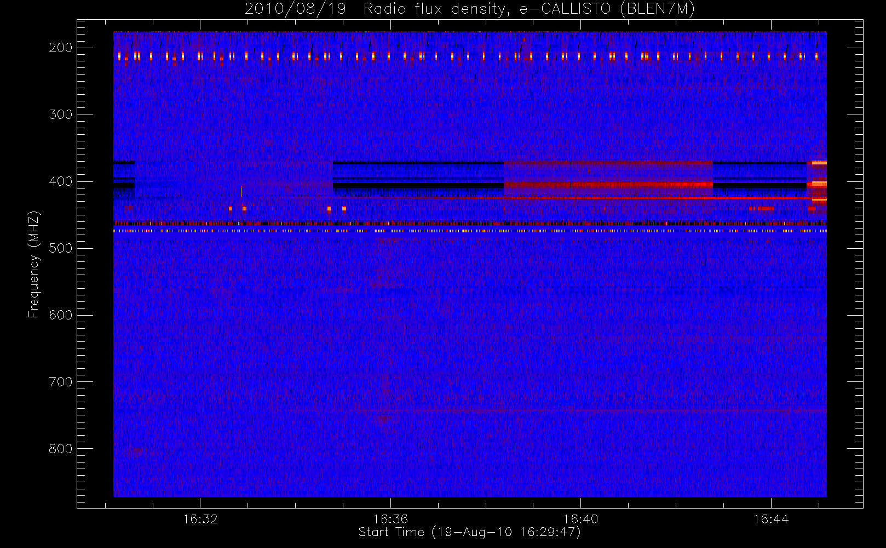Select the 'Frequency (MHZ)' axis label

pos(34,264)
